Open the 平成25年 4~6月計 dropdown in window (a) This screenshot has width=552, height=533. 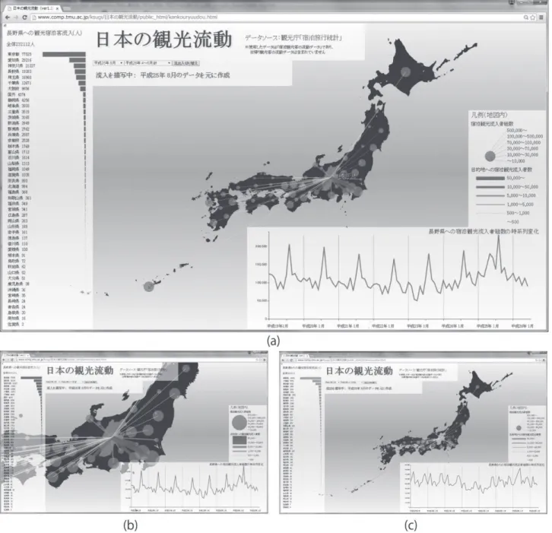148,63
